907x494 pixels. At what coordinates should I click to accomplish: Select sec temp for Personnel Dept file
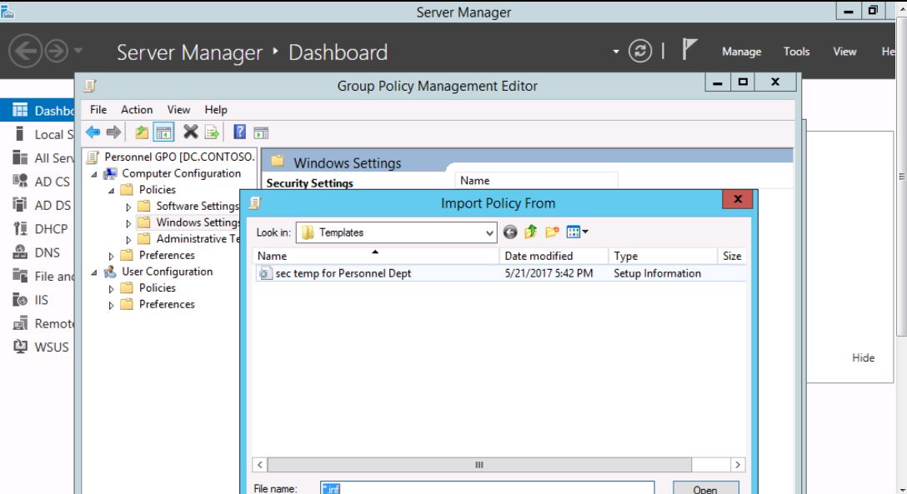click(x=343, y=273)
